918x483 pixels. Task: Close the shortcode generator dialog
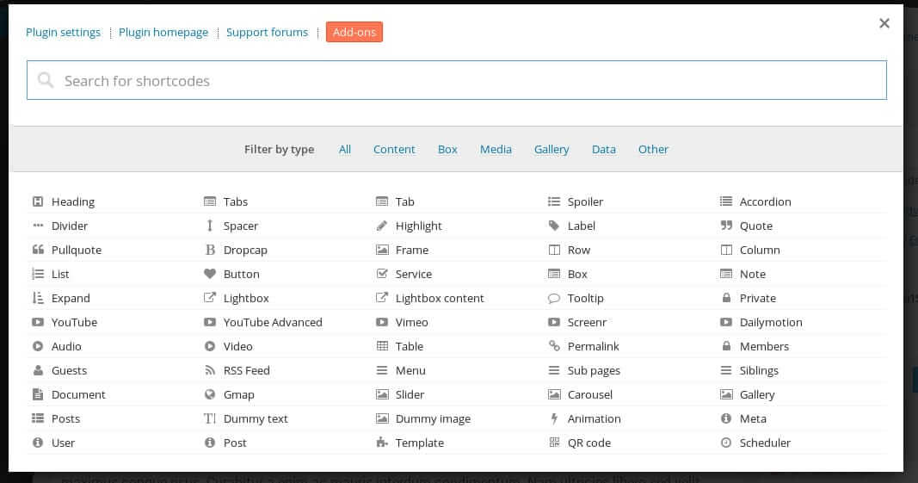[884, 23]
